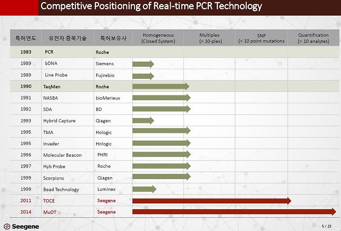The width and height of the screenshot is (341, 231).
Task: Select the 'SNP (> 10 point mutations' column header
Action: 261,38
